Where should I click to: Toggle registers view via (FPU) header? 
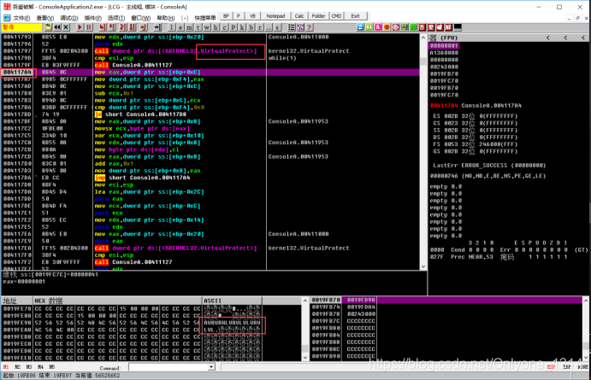coord(448,38)
